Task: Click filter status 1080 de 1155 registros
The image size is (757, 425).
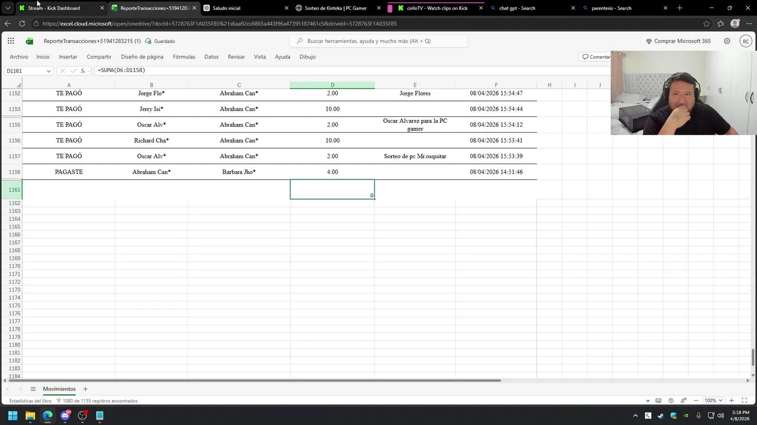Action: coord(97,401)
